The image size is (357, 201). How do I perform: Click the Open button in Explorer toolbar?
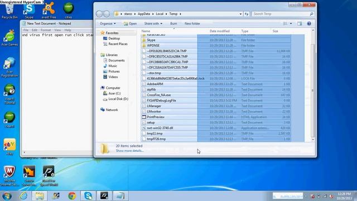tap(130, 23)
